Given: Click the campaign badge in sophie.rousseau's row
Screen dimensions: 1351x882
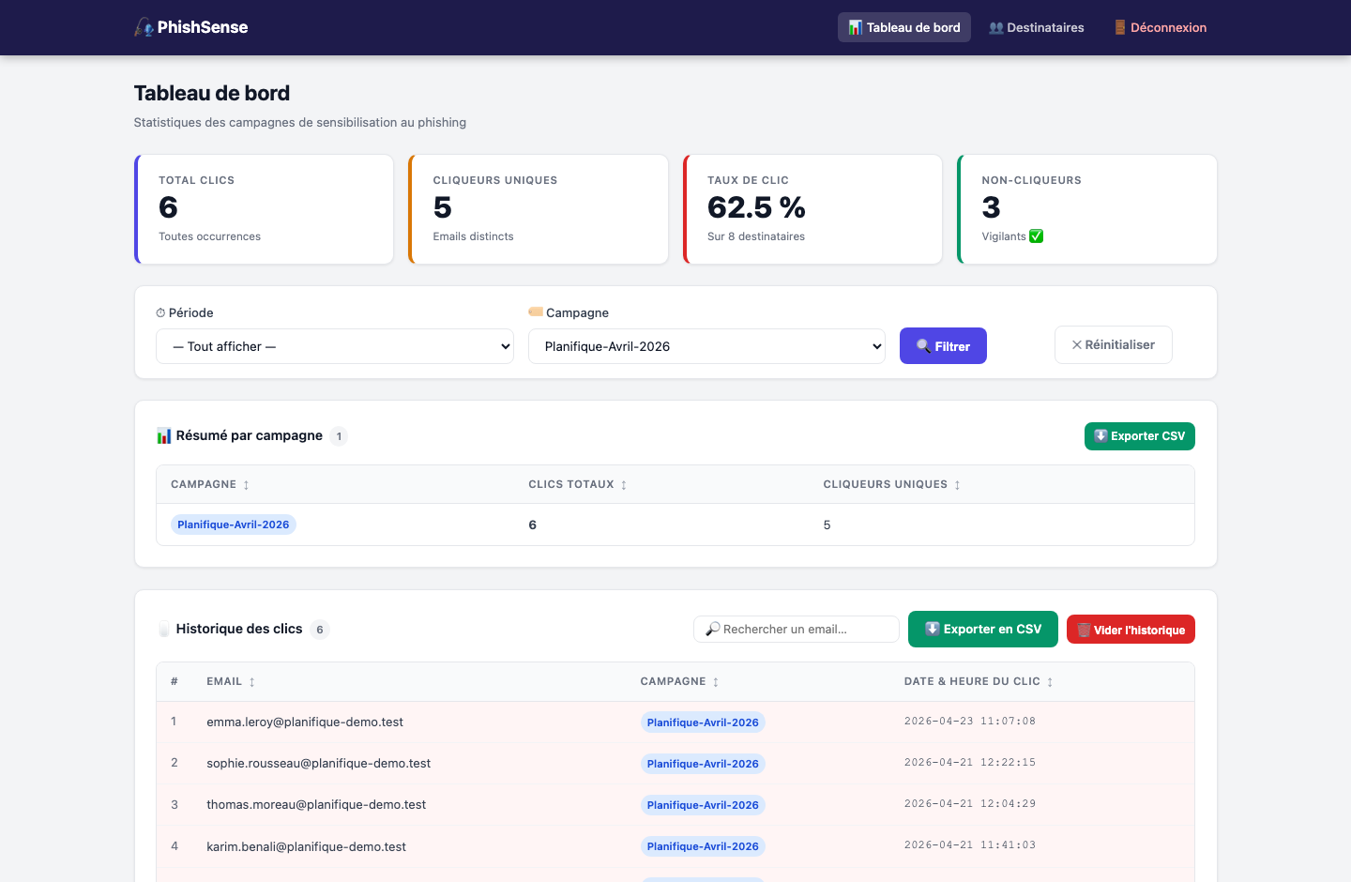Looking at the screenshot, I should [703, 764].
